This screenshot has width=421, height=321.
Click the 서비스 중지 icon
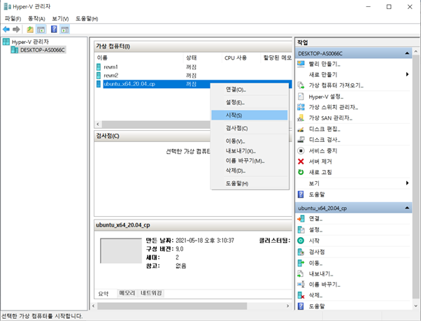(301, 150)
